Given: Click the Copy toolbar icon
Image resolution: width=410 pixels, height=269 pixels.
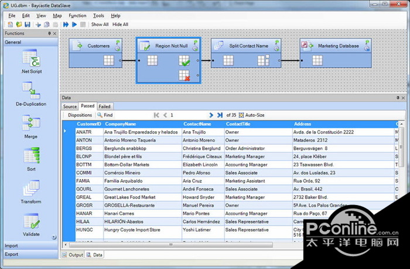Looking at the screenshot, I should (x=46, y=25).
